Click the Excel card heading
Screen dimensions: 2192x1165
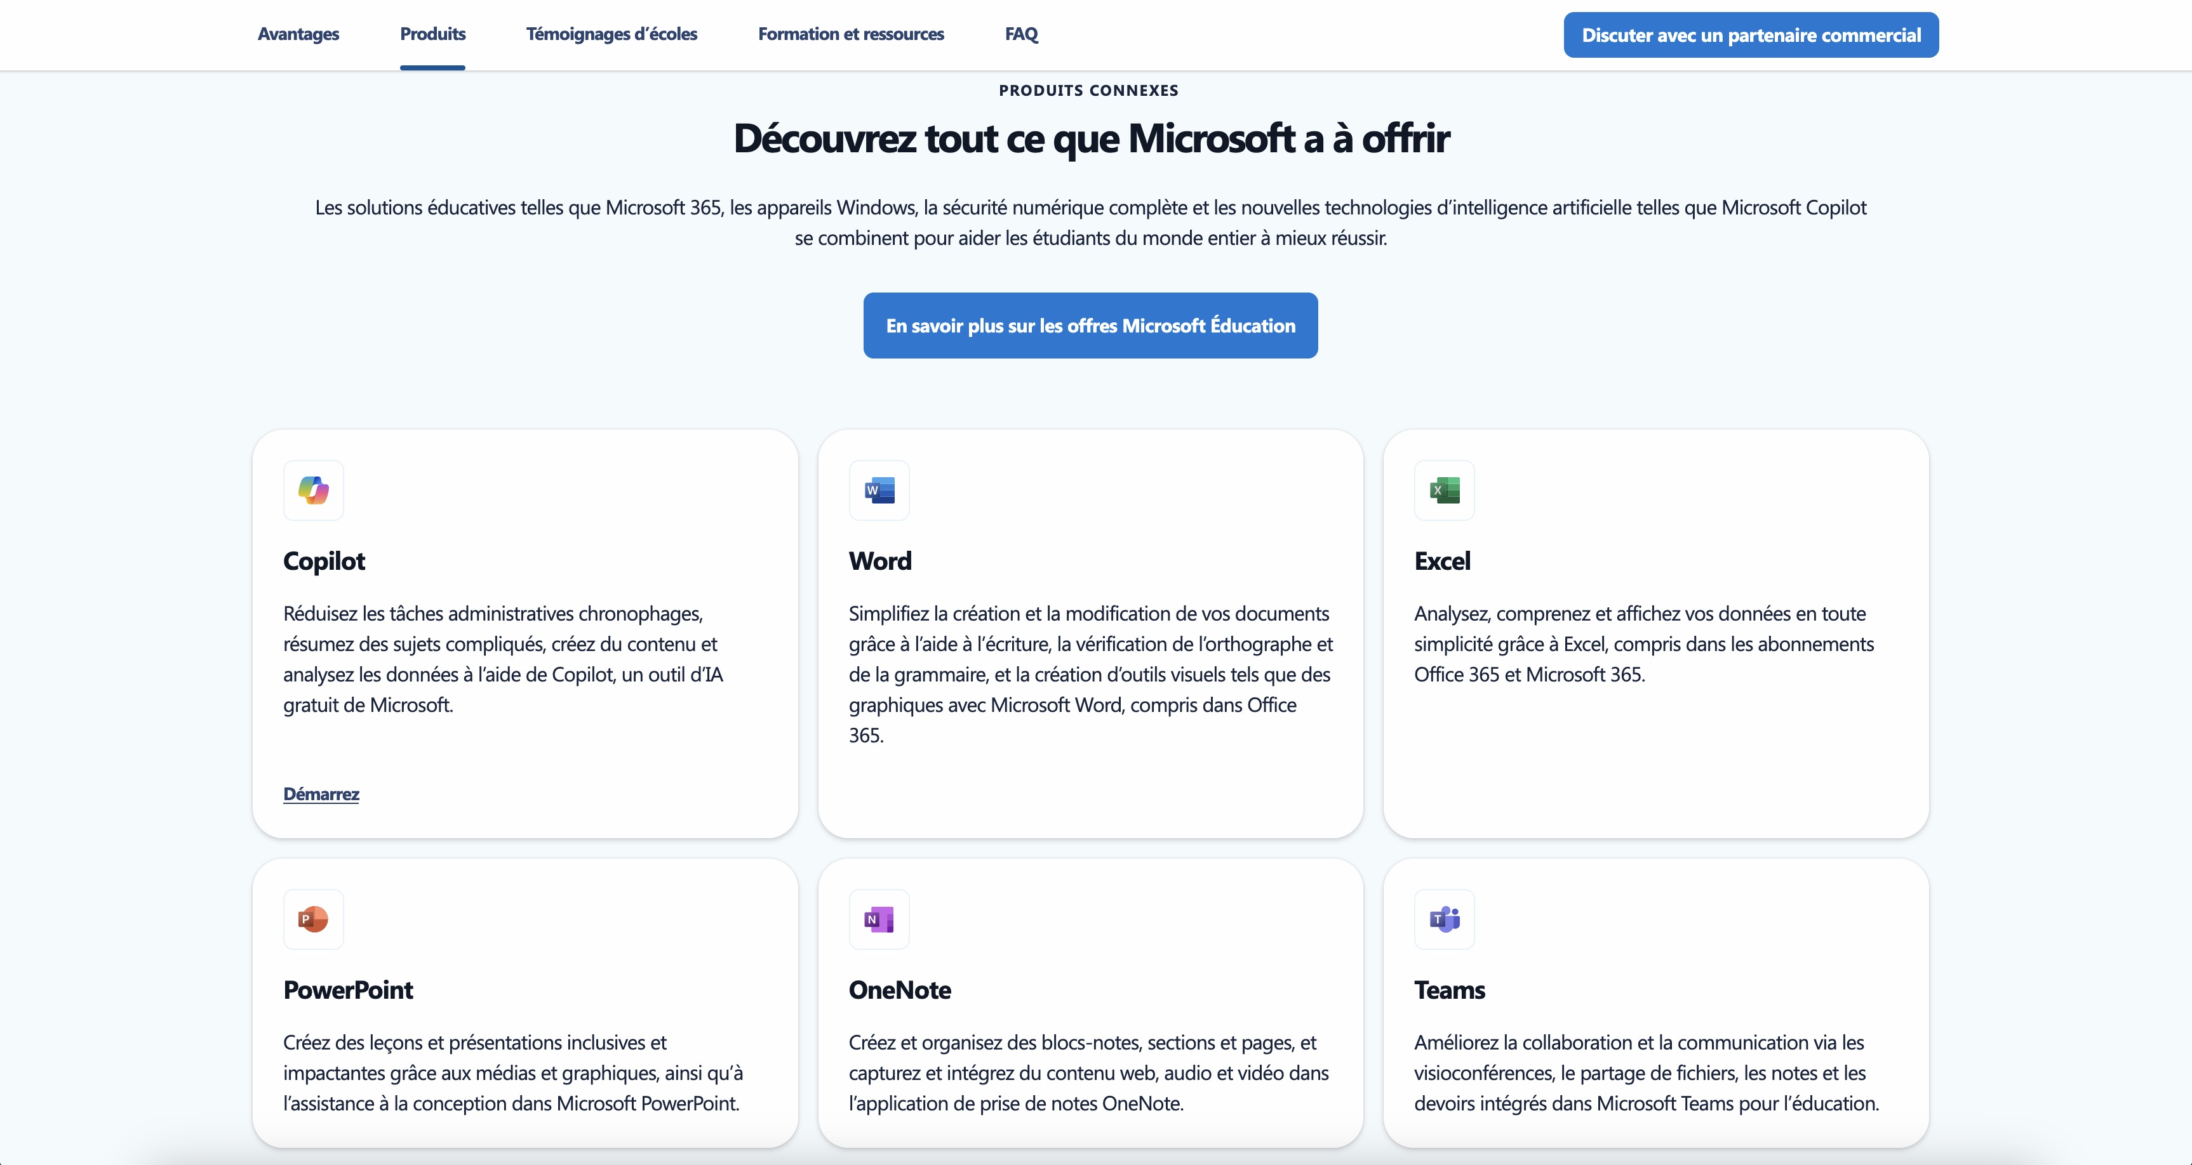coord(1441,561)
